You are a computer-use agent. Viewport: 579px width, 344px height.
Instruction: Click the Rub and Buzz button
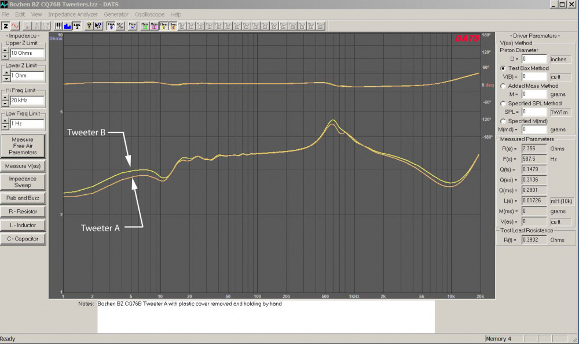[x=23, y=198]
